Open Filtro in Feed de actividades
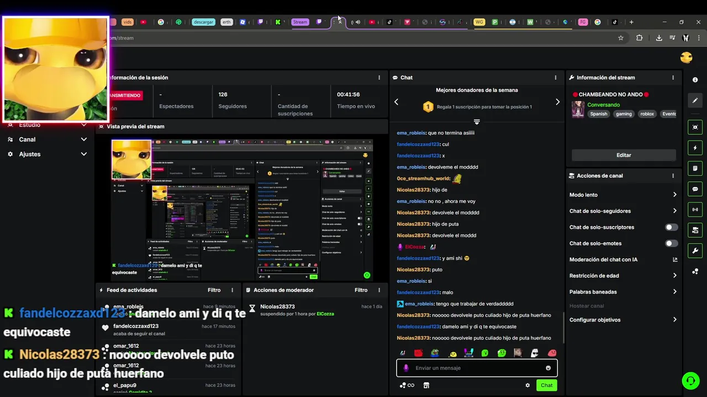The image size is (707, 397). pos(214,290)
